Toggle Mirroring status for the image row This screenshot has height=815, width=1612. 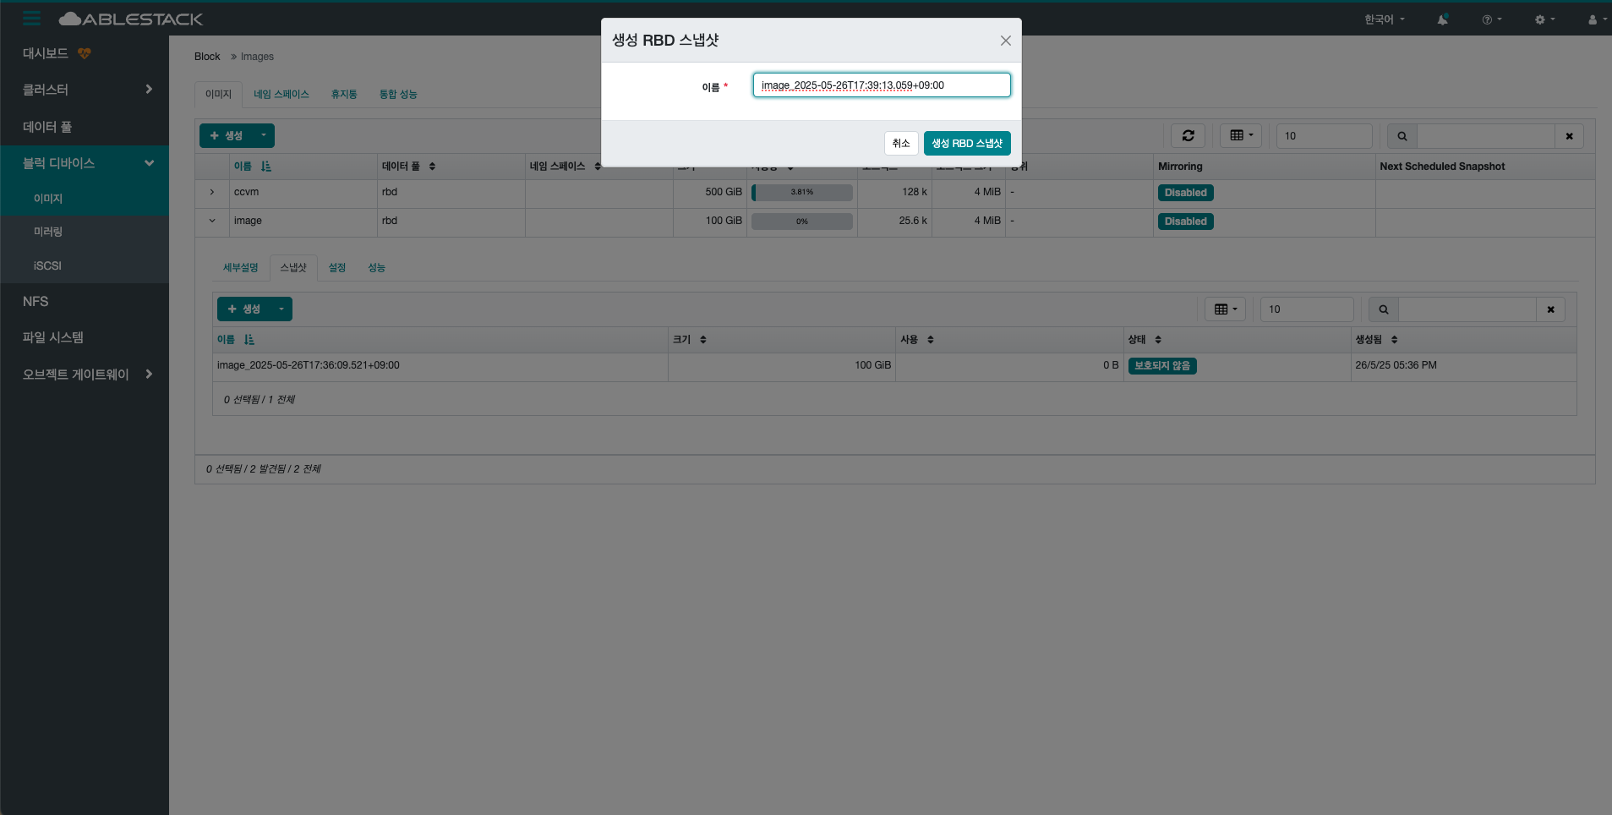[1184, 221]
